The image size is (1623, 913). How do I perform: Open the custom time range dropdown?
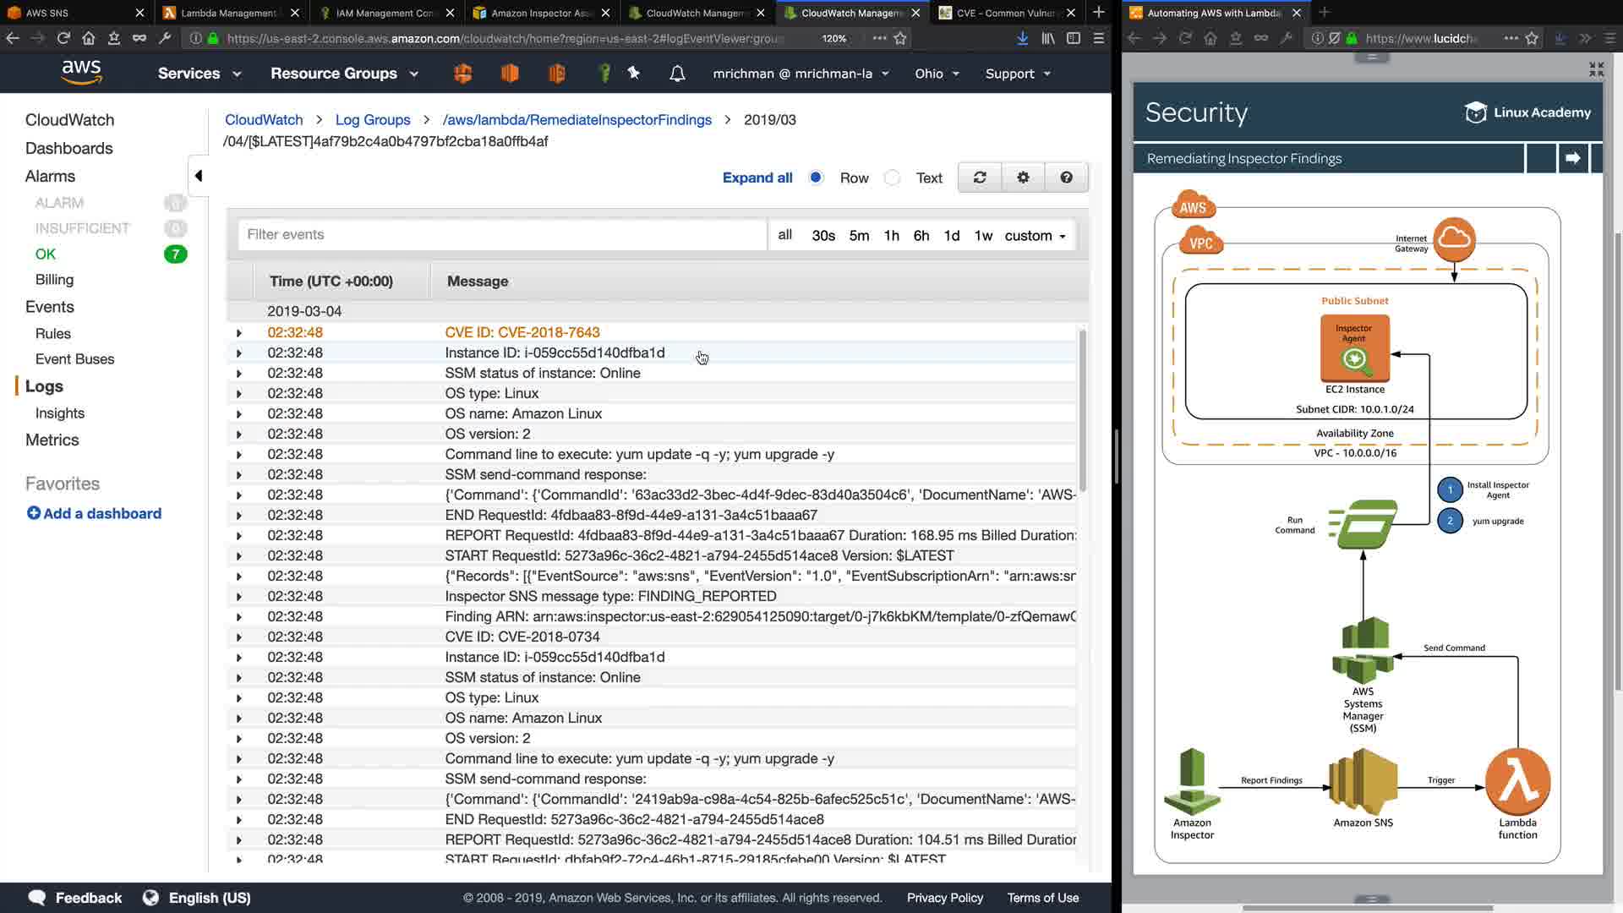click(x=1035, y=236)
